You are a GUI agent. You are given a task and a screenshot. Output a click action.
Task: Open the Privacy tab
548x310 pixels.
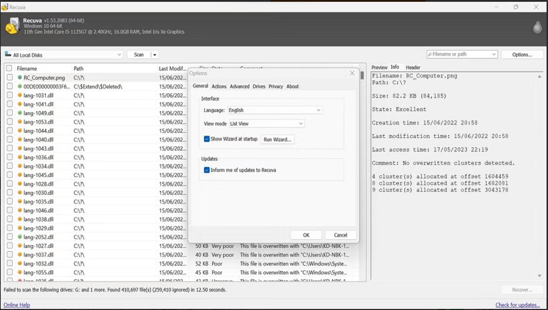[x=276, y=86]
